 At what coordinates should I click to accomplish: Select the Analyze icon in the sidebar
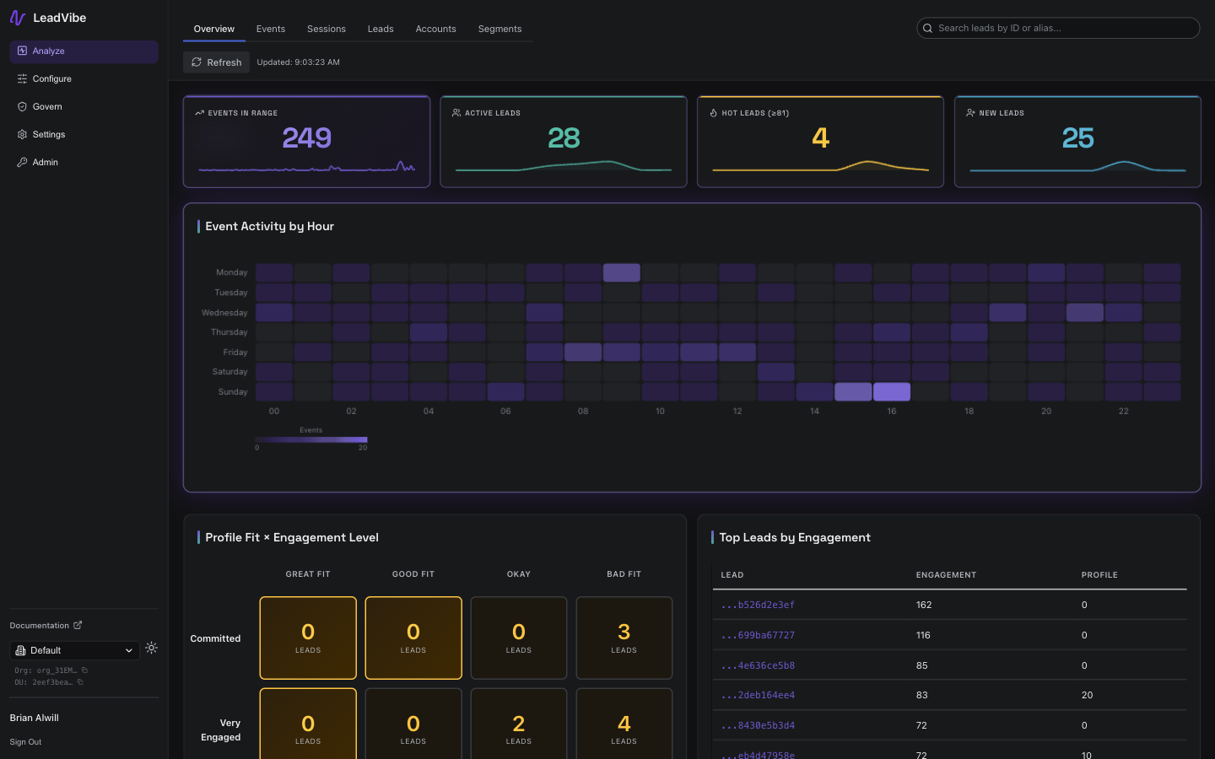20,51
